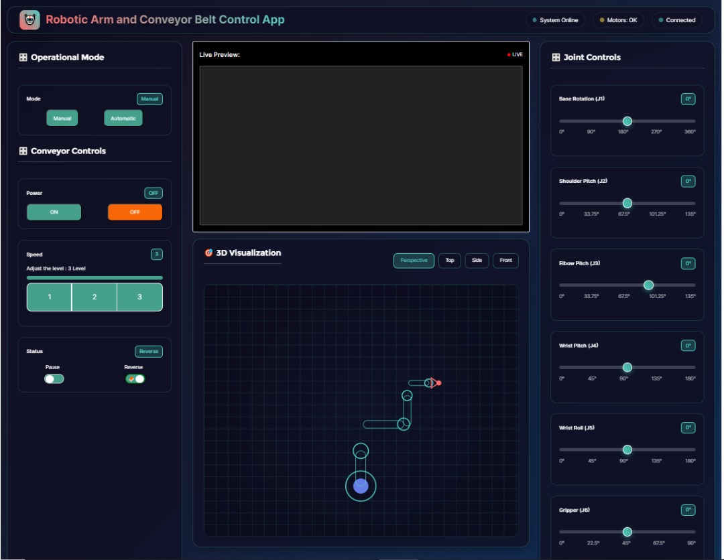Click the System Online status badge
The height and width of the screenshot is (560, 724).
(x=555, y=20)
